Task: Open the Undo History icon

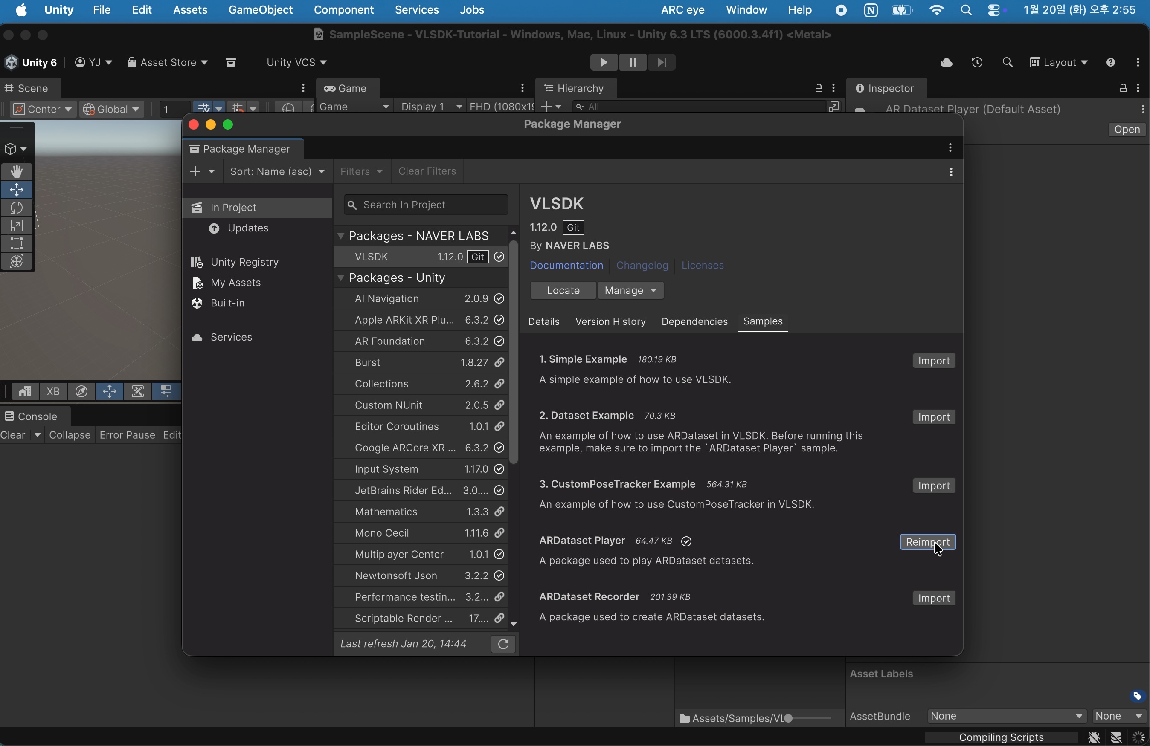Action: point(977,63)
